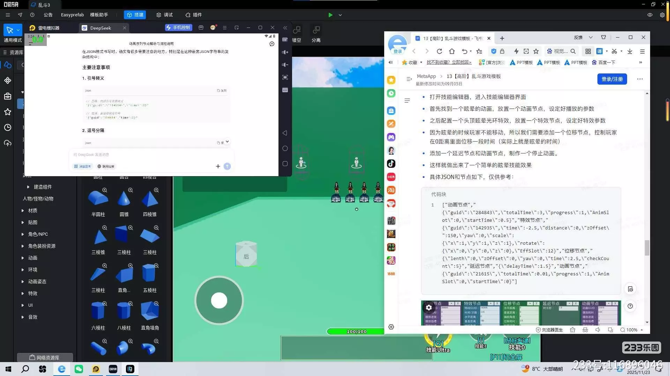Open the TikTok icon in browser sidebar
Screen dimensions: 670x376
(391, 164)
